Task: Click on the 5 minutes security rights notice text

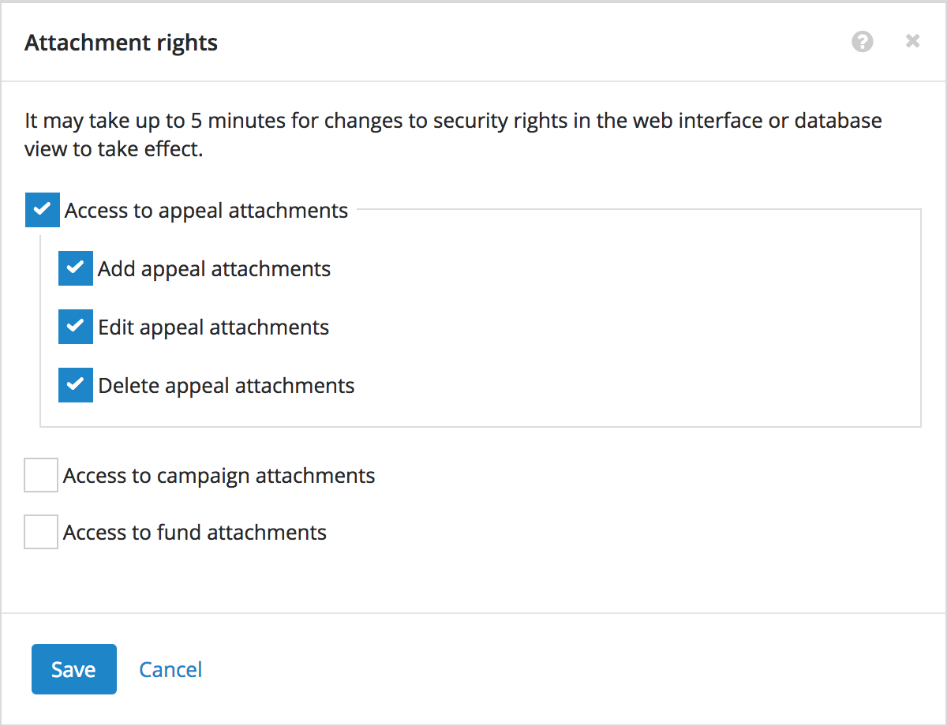Action: pyautogui.click(x=453, y=135)
